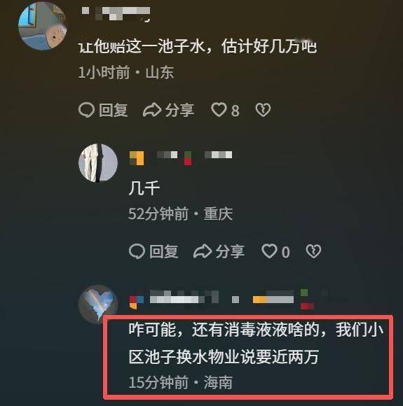Tap 回复 text under 几千 reply

pos(164,251)
